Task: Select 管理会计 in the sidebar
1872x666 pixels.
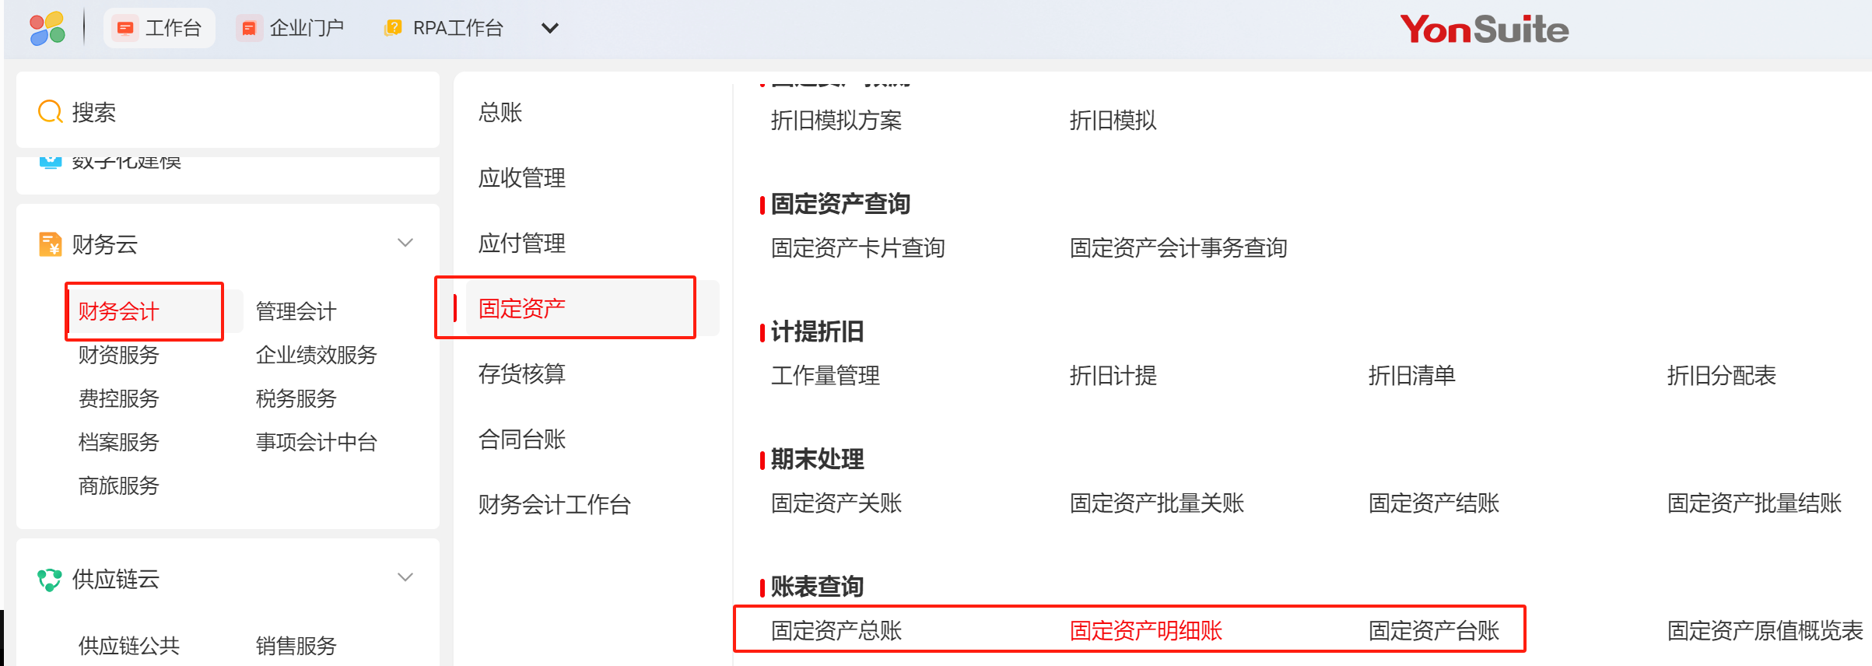Action: tap(296, 311)
